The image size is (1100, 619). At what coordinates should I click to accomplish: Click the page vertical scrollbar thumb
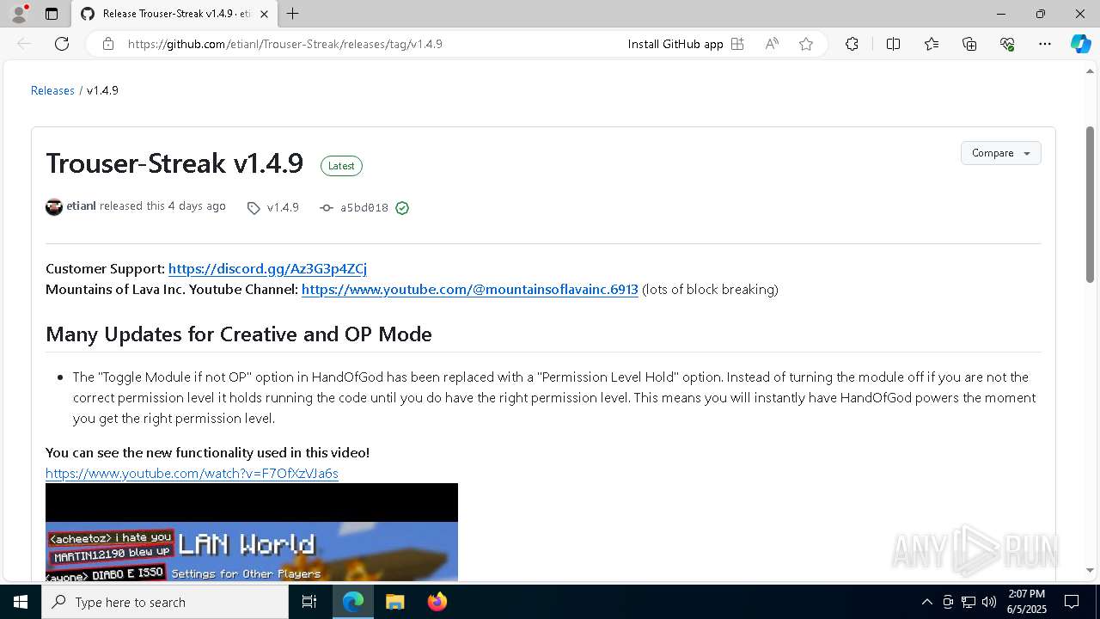coord(1090,205)
